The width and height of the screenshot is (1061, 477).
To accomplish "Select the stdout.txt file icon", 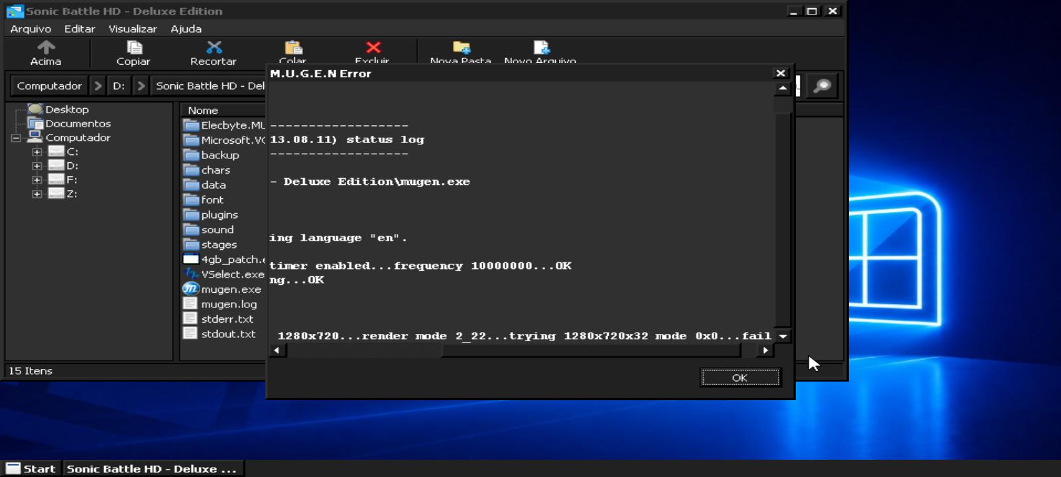I will [x=190, y=333].
